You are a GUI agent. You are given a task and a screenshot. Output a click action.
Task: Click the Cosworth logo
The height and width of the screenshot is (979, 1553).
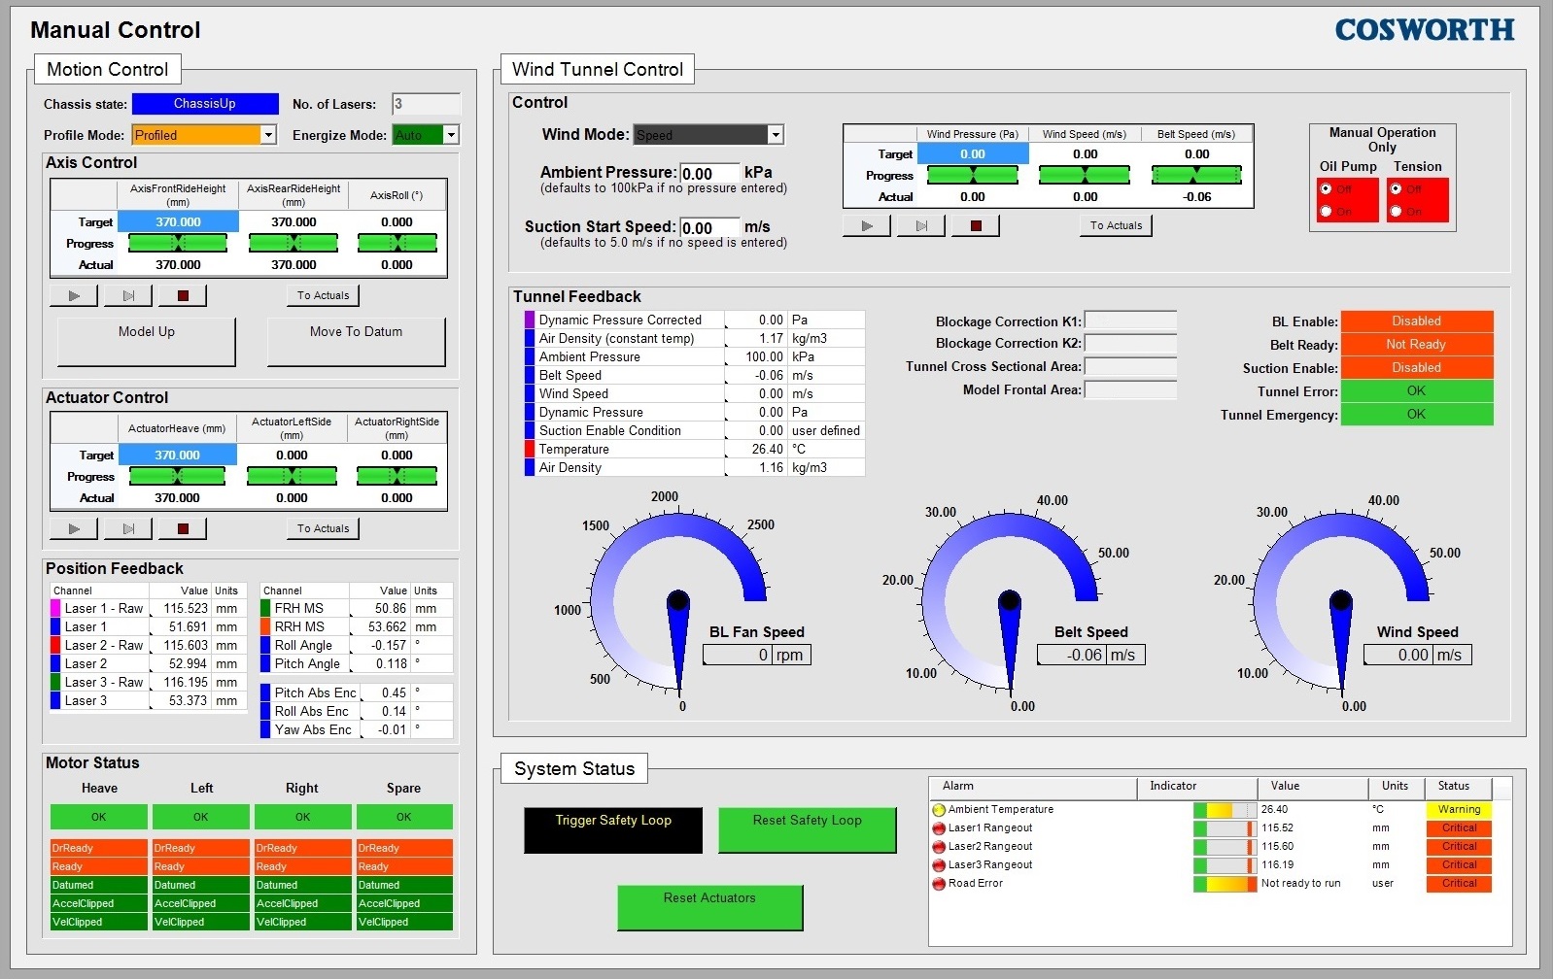(x=1425, y=30)
